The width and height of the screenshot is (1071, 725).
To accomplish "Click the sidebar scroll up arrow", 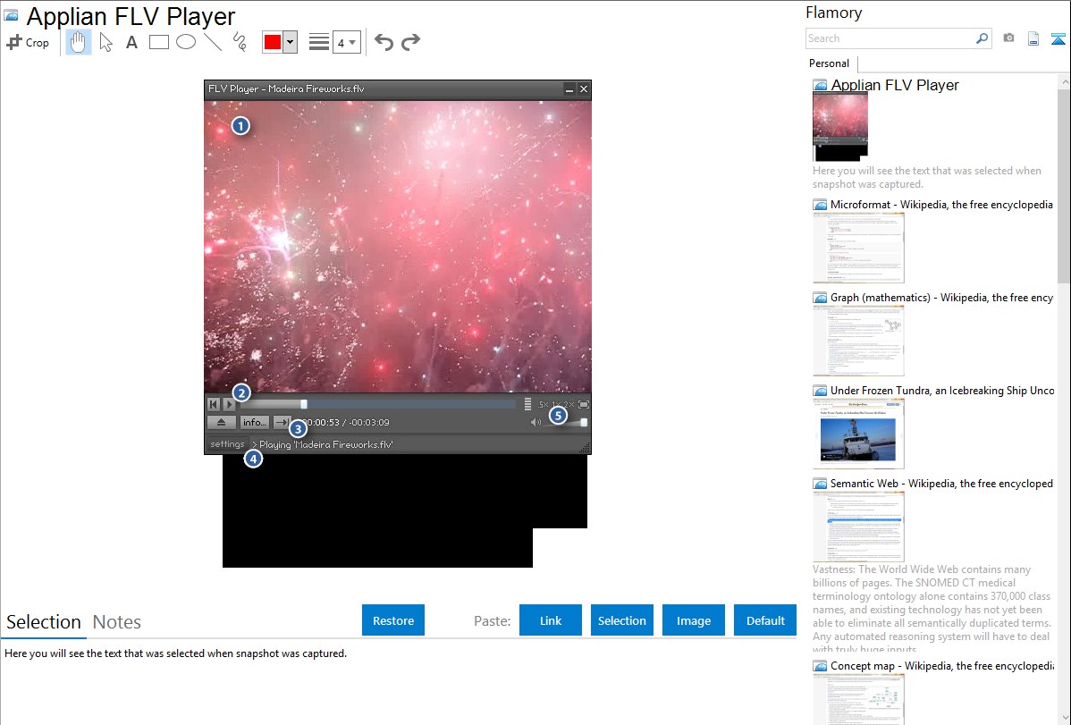I will [1065, 82].
